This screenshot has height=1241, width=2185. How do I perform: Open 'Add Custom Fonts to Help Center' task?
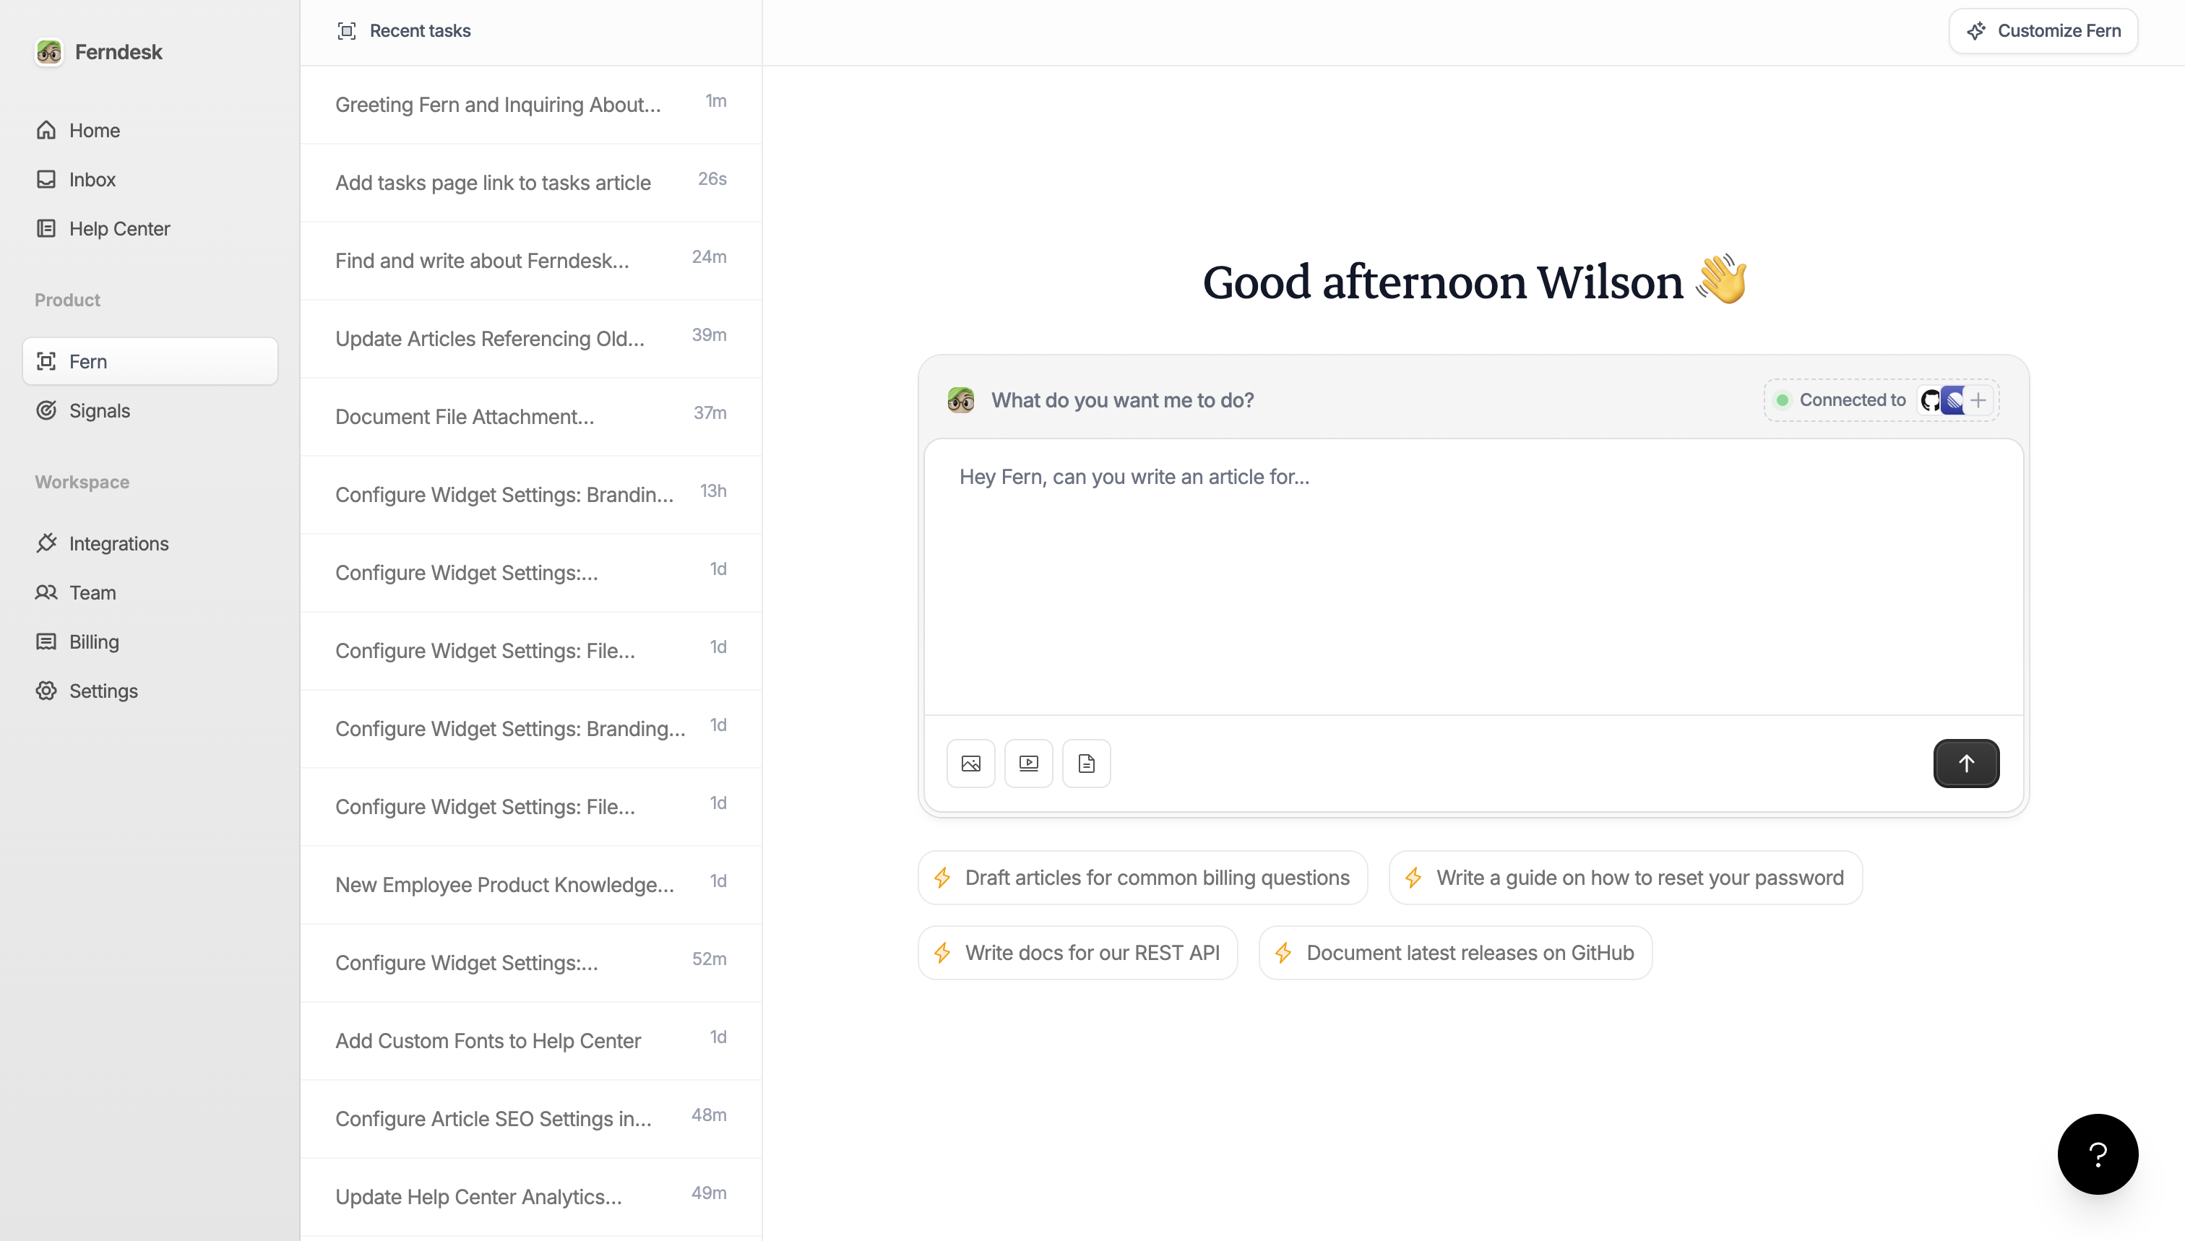point(488,1041)
